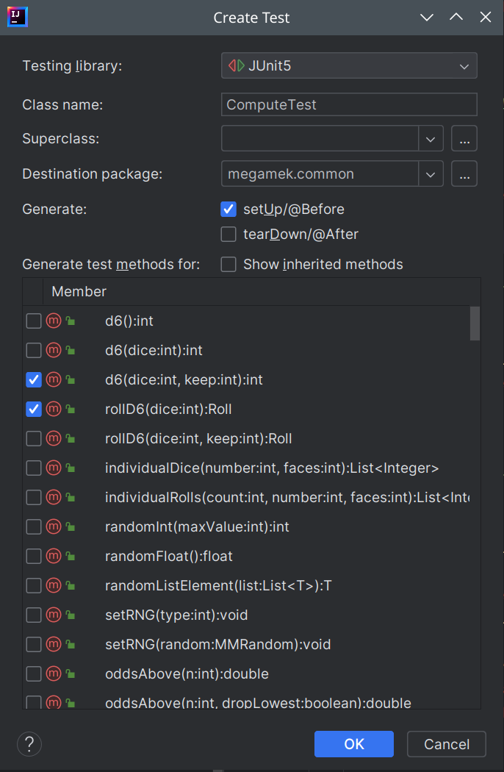The height and width of the screenshot is (772, 504).
Task: Click the help question mark icon
Action: tap(29, 744)
